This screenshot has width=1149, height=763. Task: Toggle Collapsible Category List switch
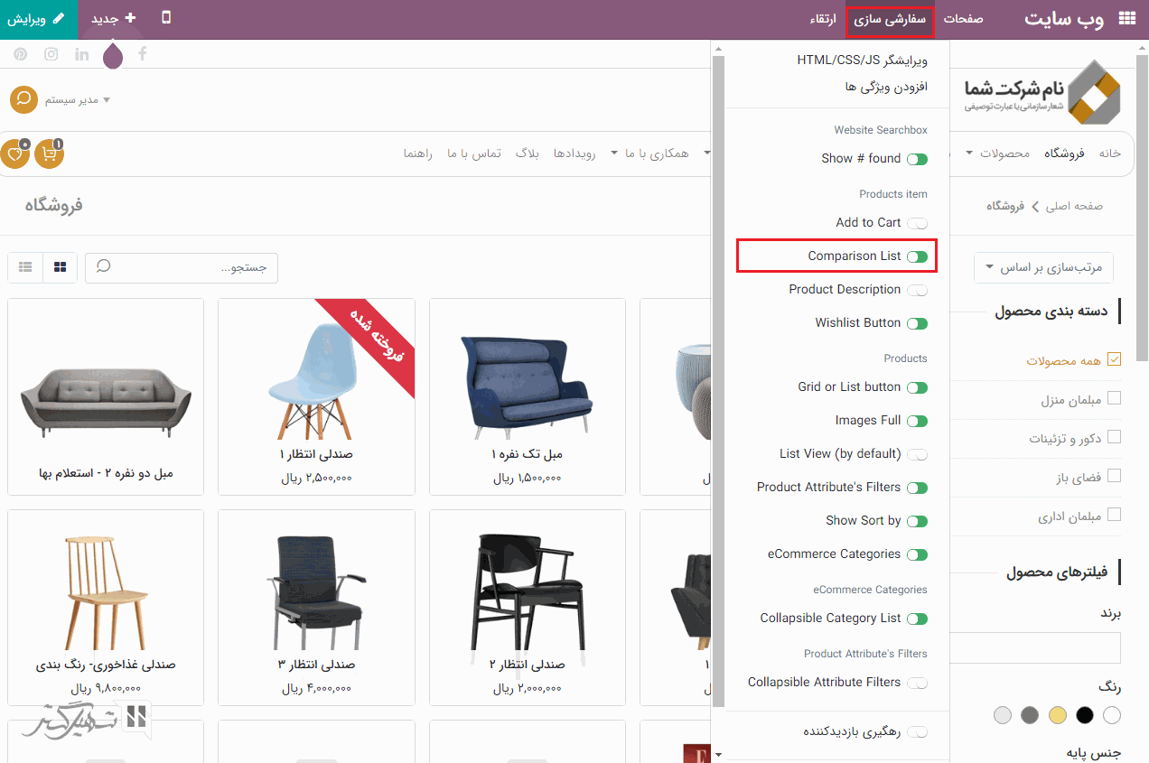918,619
